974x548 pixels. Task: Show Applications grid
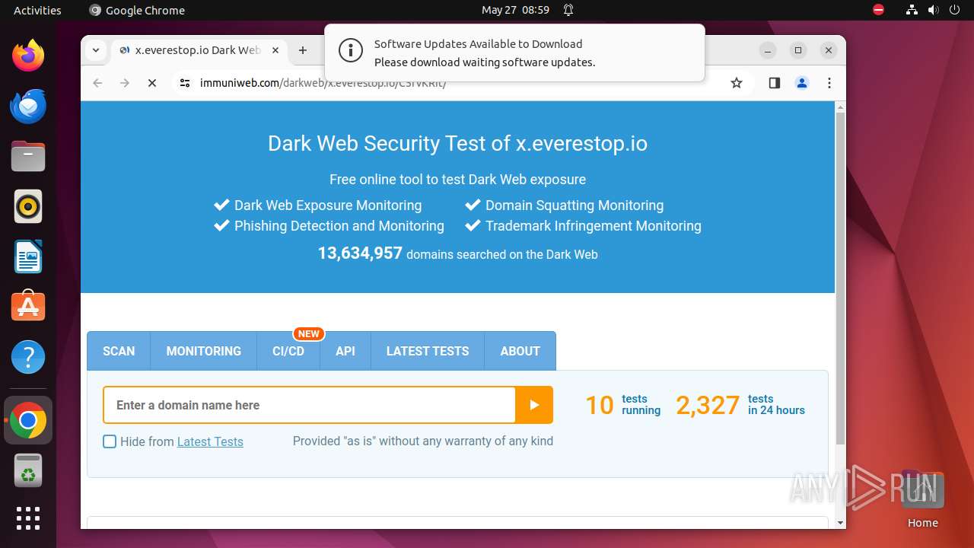28,518
